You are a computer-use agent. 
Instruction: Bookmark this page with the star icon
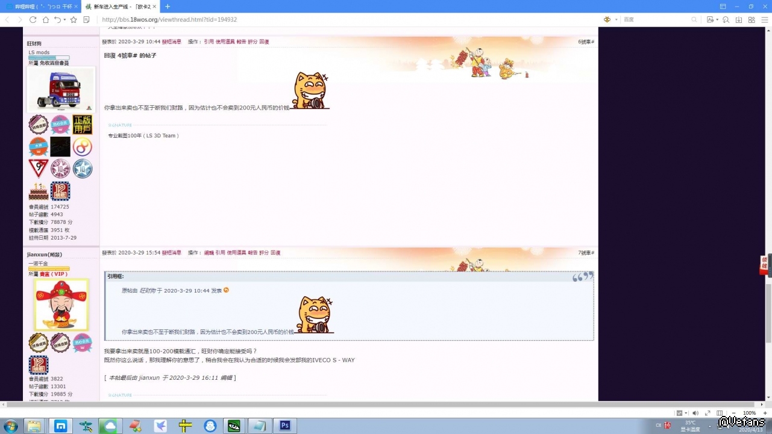click(74, 20)
